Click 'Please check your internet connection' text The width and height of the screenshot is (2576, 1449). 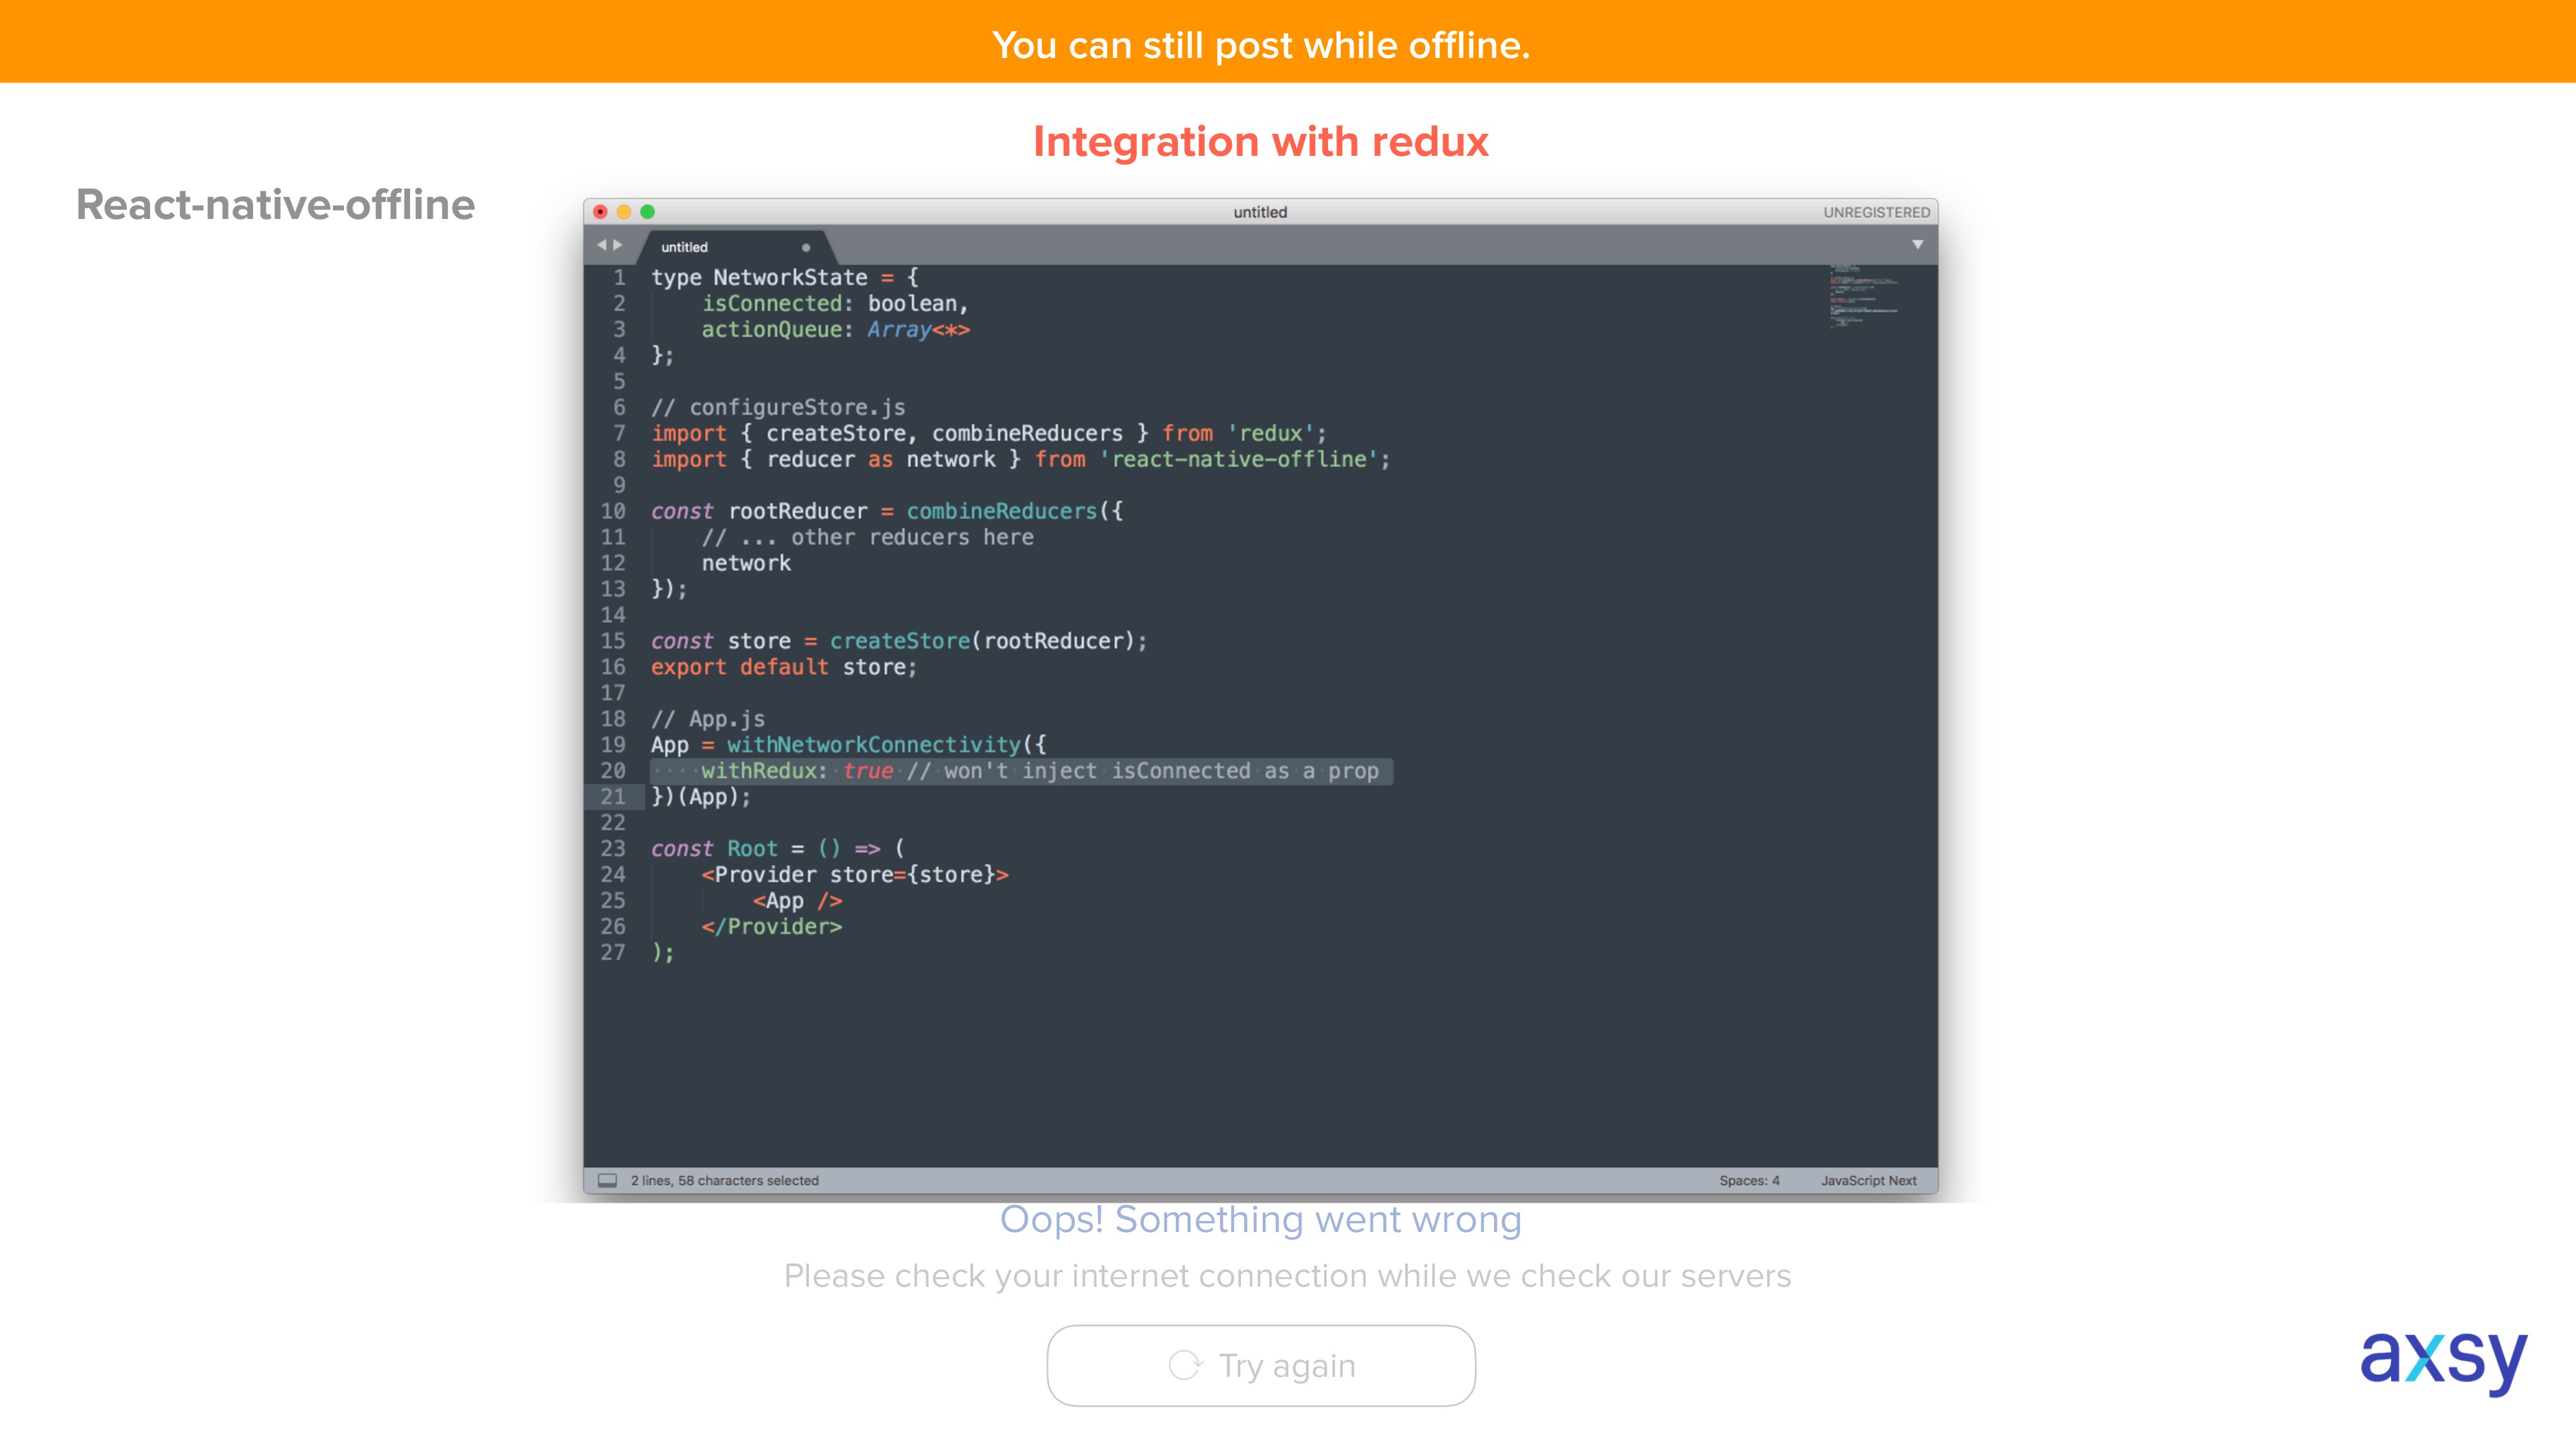[1287, 1276]
